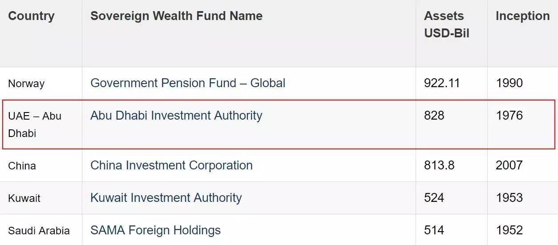Select the 1952 inception year
558x245 pixels.
(509, 230)
